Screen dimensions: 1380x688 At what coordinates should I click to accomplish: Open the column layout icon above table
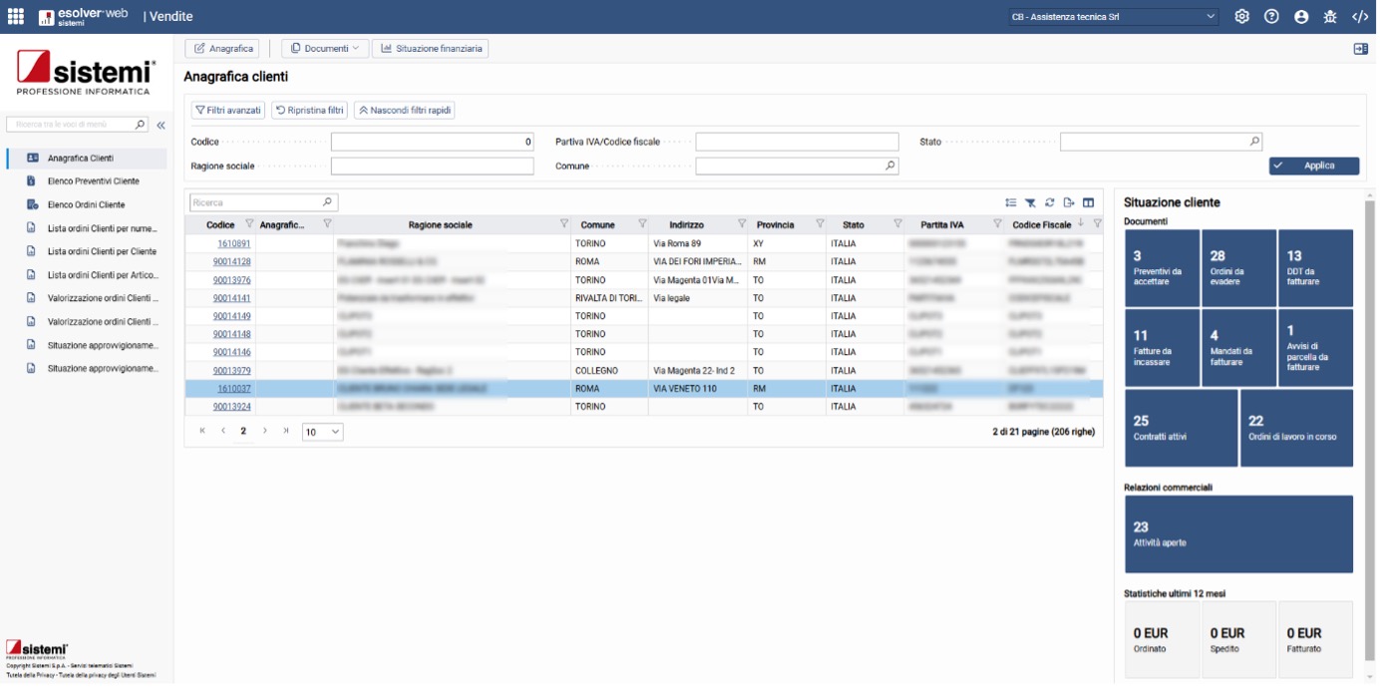coord(1089,202)
